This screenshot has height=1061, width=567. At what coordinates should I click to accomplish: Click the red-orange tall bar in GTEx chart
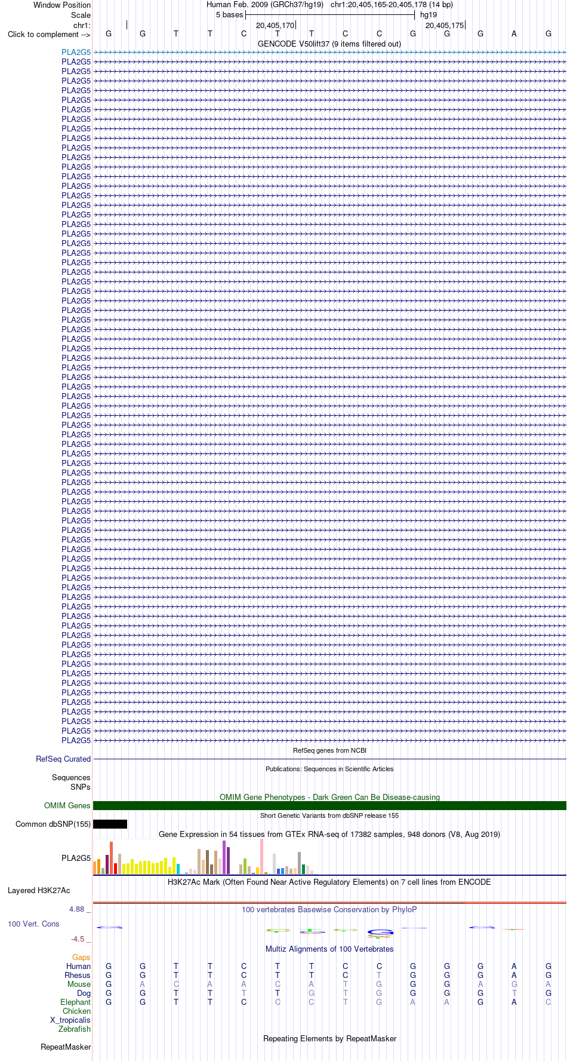111,858
